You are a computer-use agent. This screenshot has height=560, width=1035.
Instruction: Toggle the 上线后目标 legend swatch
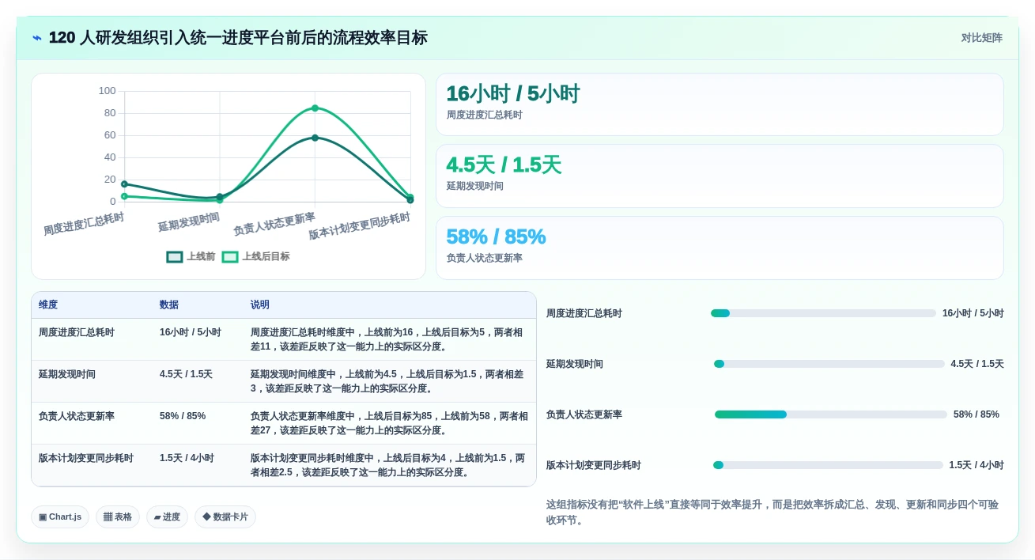tap(230, 257)
